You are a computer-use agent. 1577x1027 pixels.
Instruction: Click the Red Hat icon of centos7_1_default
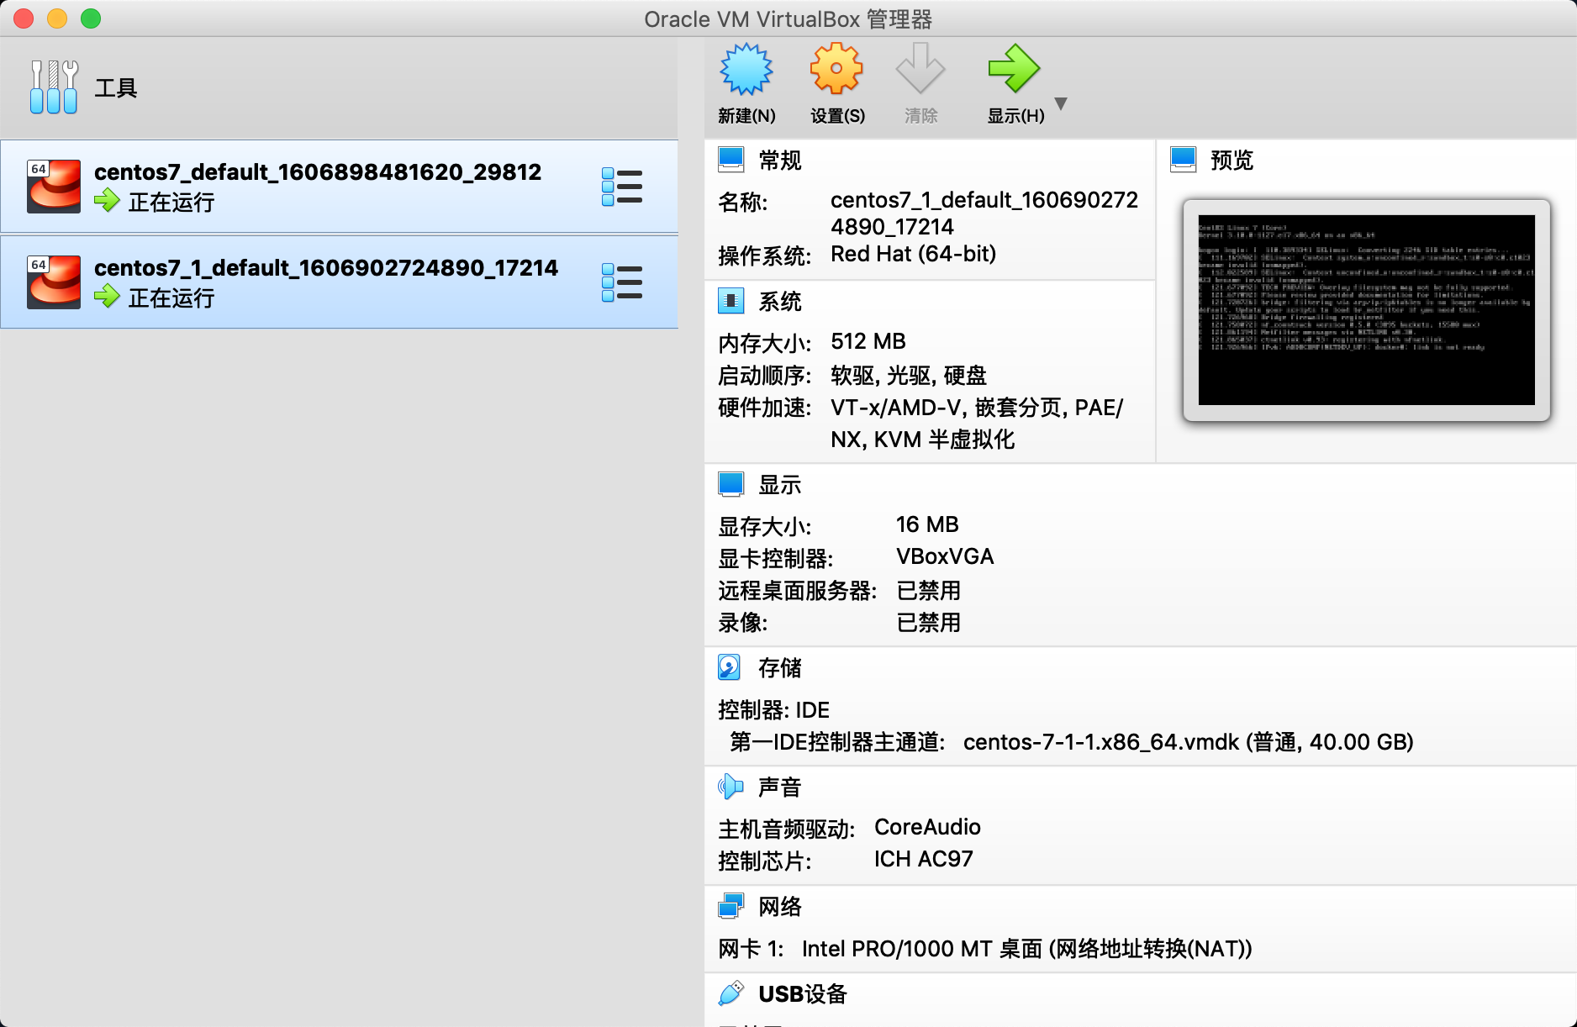tap(54, 282)
